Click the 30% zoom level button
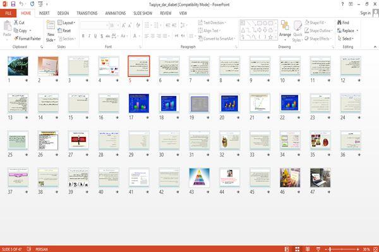The width and height of the screenshot is (379, 252). (366, 249)
